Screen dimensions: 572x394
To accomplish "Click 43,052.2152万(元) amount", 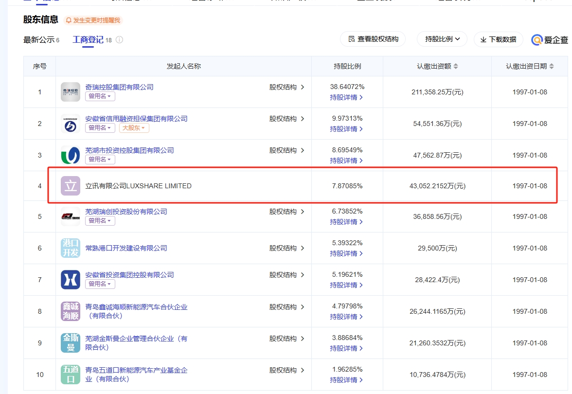I will tap(437, 186).
